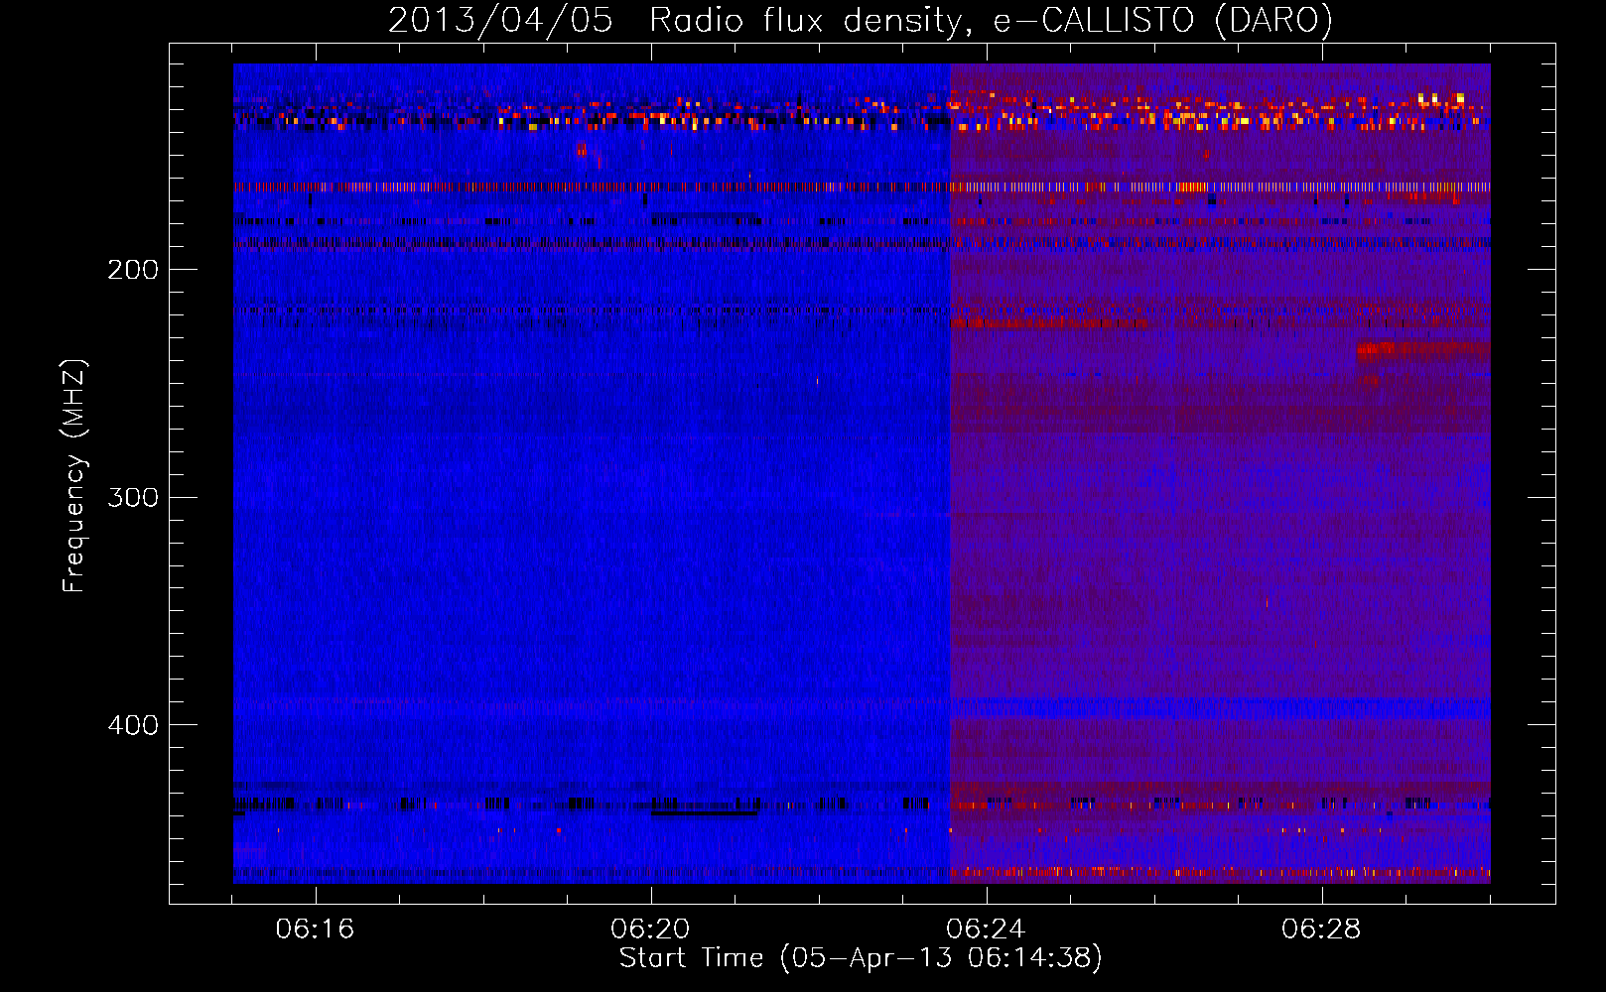
Task: Click the '06:20' time tick label
Action: 650,930
